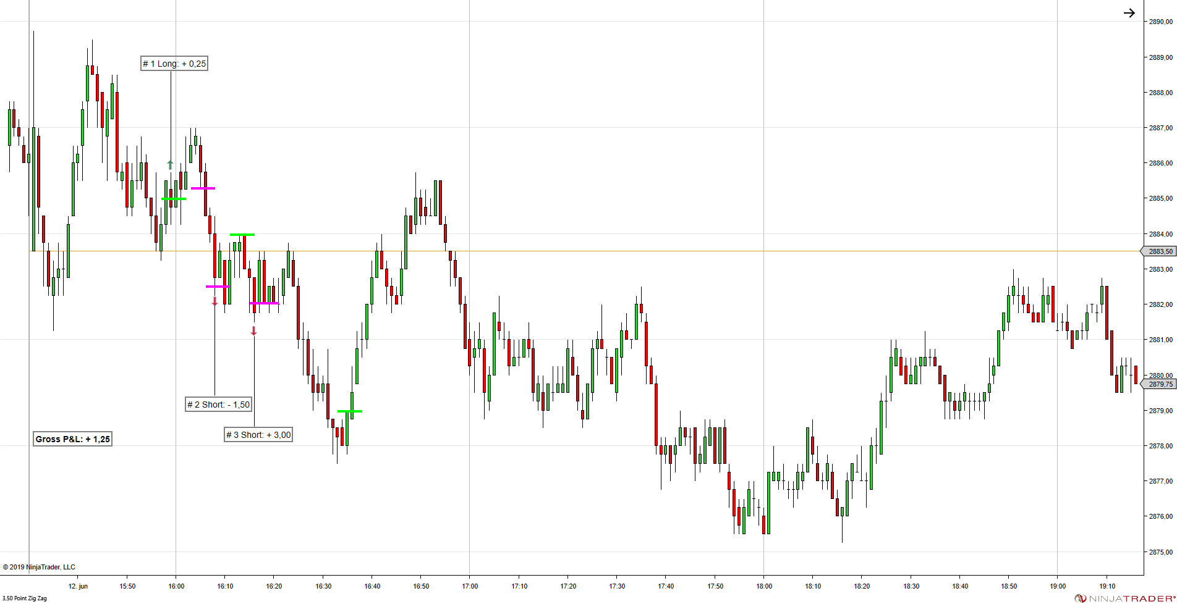The width and height of the screenshot is (1177, 604).
Task: Click the 16:00 time axis label
Action: 176,586
